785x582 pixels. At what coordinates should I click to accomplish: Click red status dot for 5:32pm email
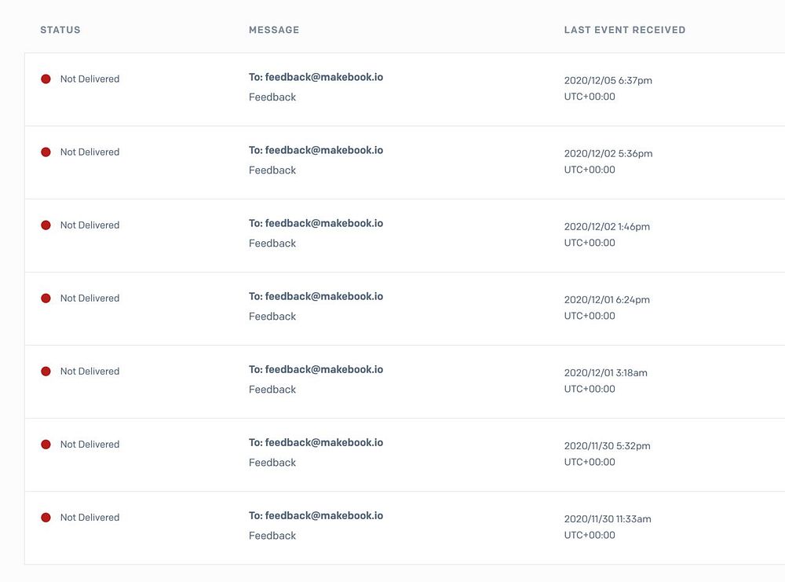tap(46, 445)
